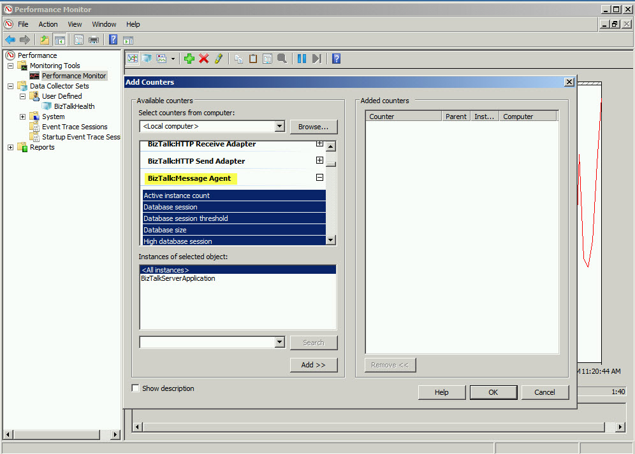Expand the Reports tree node
Image resolution: width=635 pixels, height=454 pixels.
point(11,147)
